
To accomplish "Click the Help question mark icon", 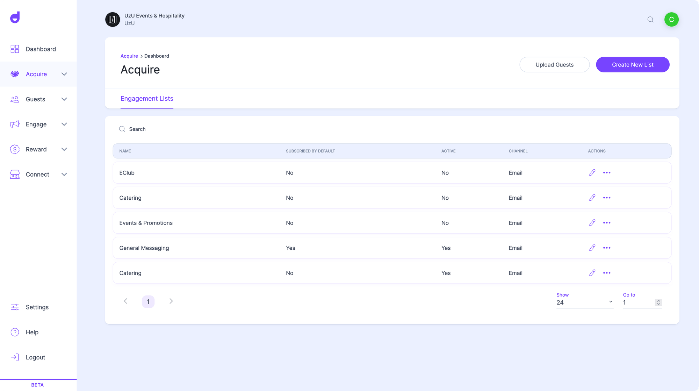I will click(x=15, y=332).
